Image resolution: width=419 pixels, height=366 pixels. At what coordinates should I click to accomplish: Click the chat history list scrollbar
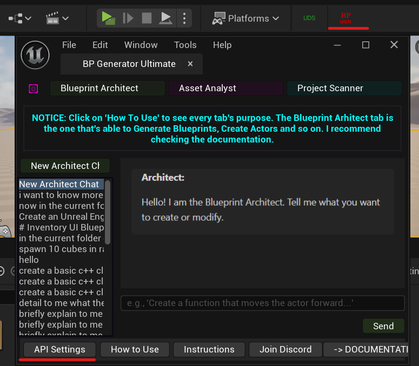click(x=108, y=213)
